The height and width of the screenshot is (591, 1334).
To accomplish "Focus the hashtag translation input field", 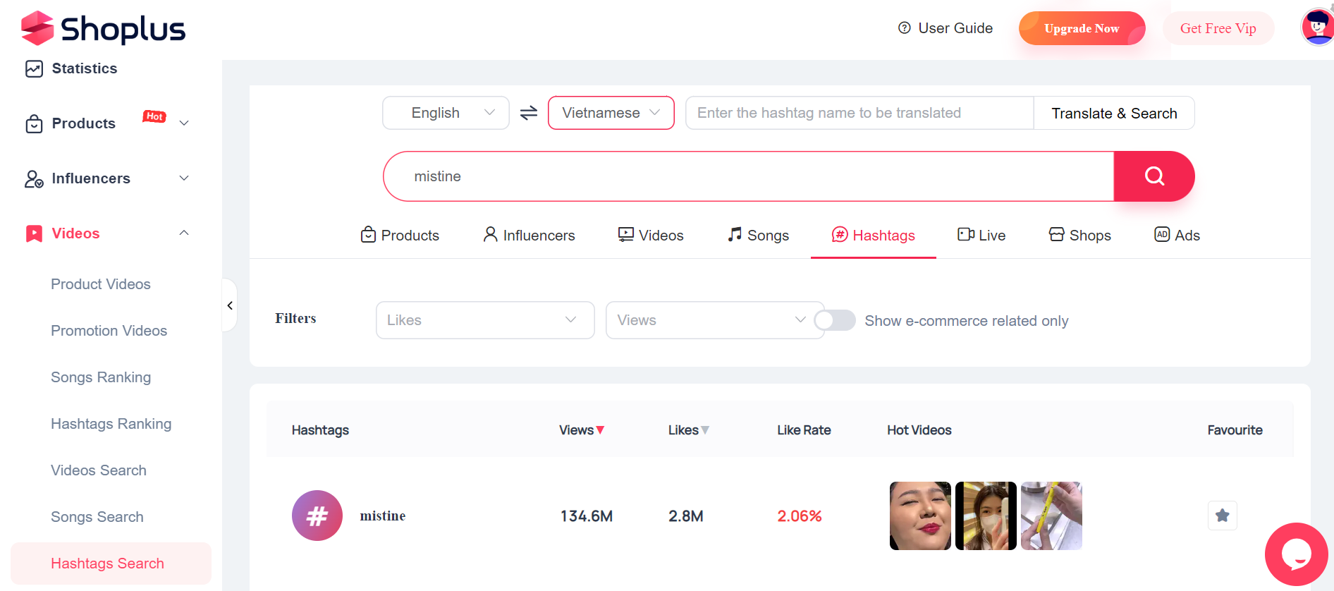I will coord(859,113).
